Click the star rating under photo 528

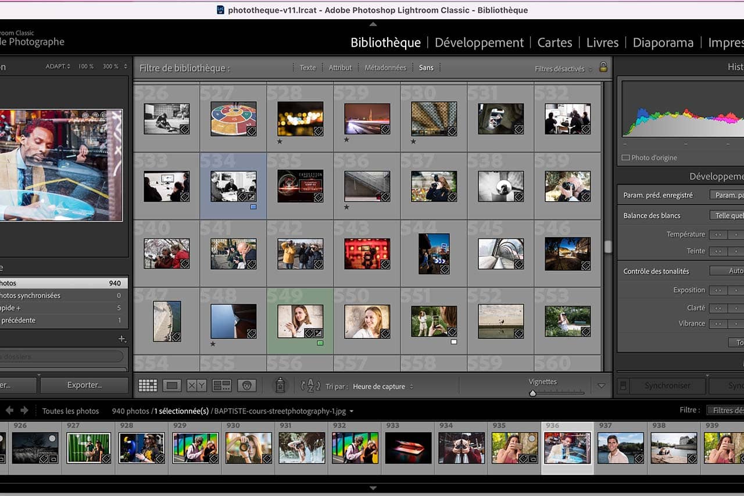pos(280,141)
